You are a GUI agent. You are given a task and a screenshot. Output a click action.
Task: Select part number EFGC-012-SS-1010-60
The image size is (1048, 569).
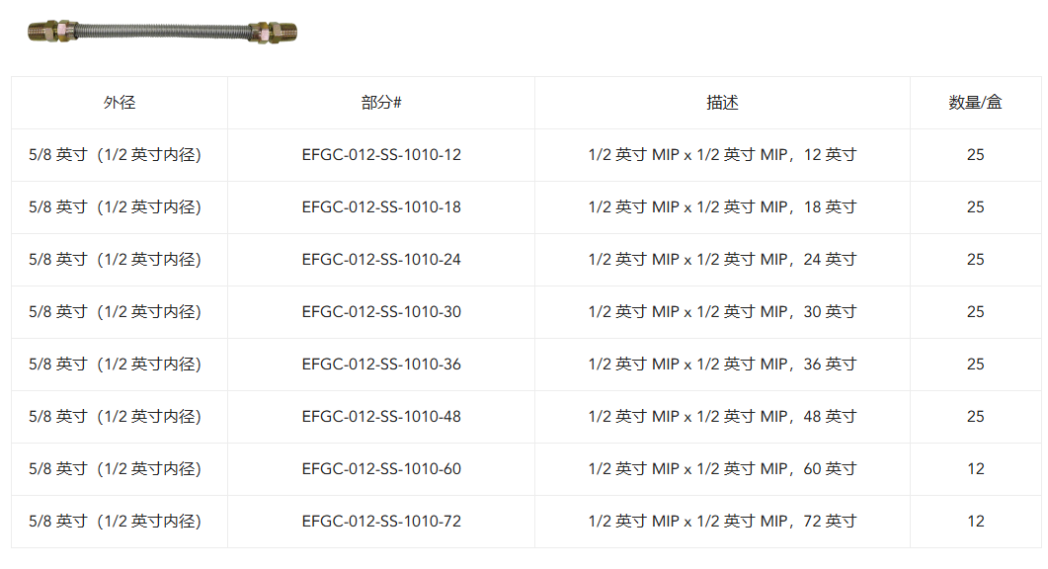(381, 468)
